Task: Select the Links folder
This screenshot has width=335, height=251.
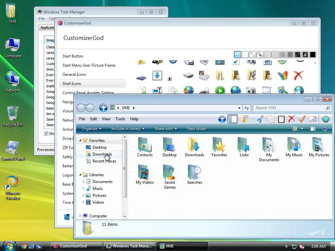Action: (x=244, y=147)
